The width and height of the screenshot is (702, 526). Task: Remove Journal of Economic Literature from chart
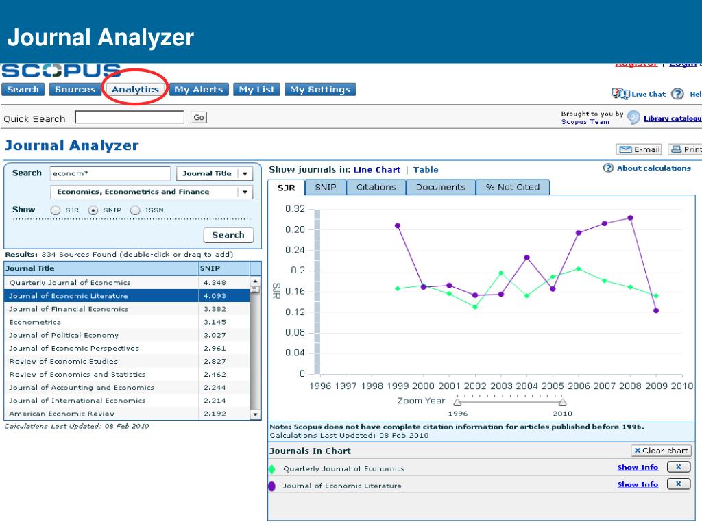coord(678,484)
